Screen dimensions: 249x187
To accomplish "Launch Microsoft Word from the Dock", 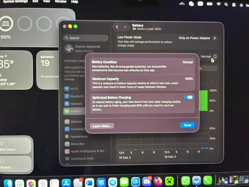I will (x=89, y=182).
